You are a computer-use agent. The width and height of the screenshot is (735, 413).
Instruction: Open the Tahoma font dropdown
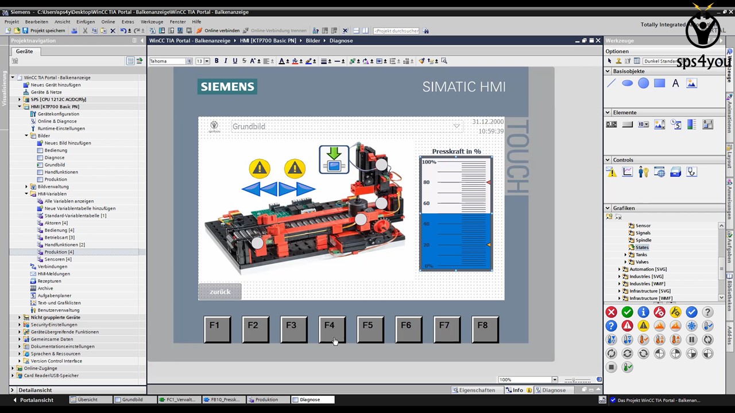188,61
